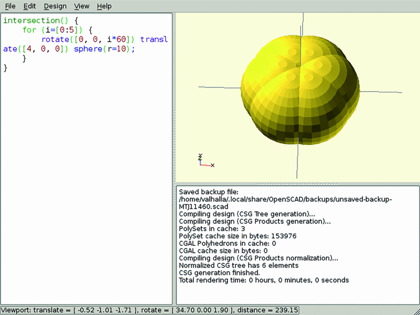This screenshot has height=315, width=420.
Task: Open the File menu
Action: [10, 6]
